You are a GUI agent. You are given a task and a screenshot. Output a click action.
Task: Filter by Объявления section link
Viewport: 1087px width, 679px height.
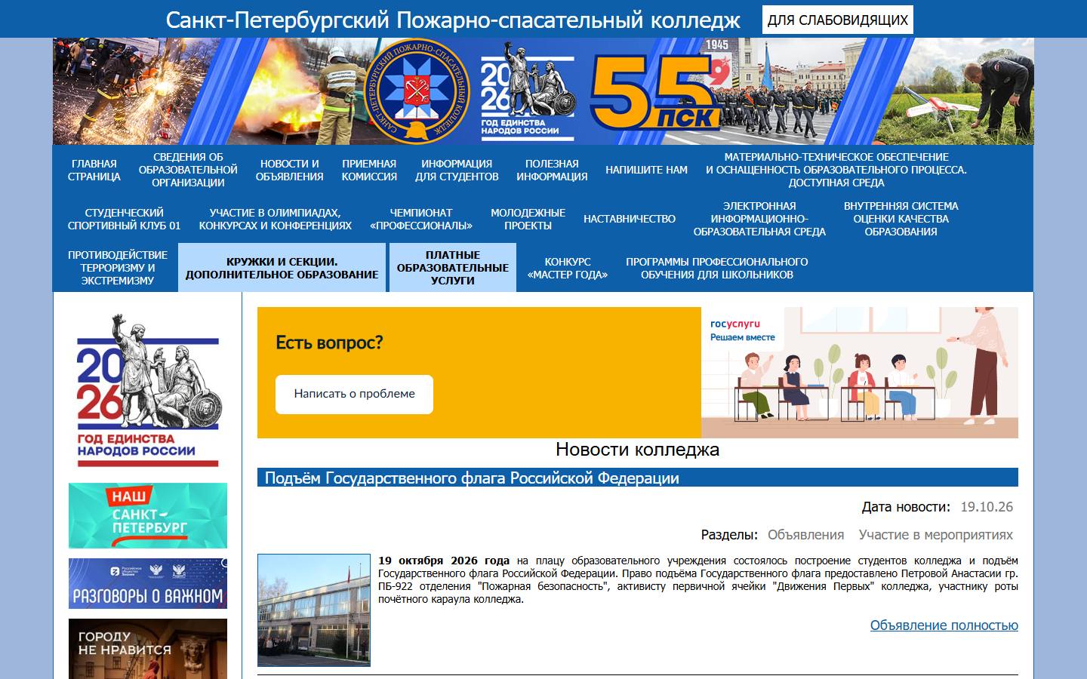tap(805, 535)
